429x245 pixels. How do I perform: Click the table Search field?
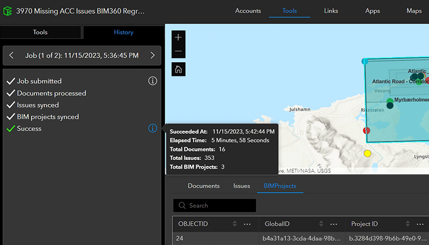(214, 206)
